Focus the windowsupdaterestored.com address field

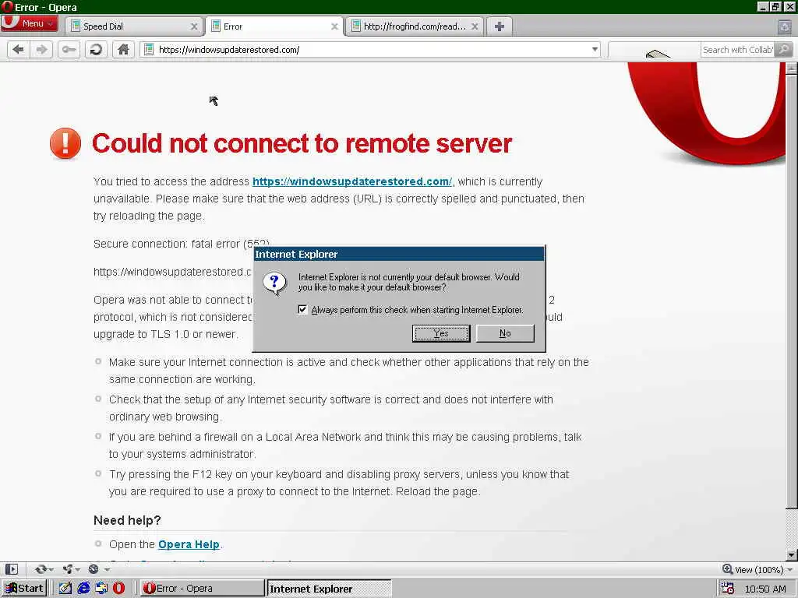pos(372,49)
